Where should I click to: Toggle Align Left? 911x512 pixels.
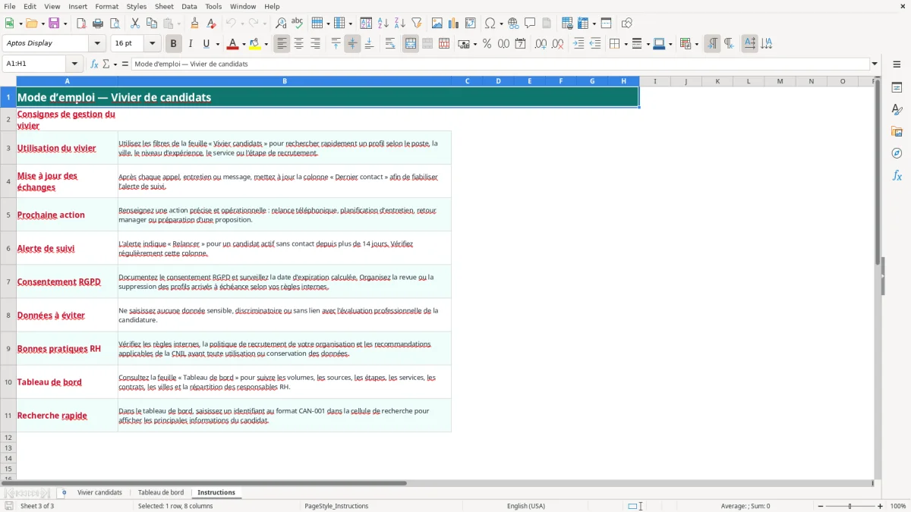coord(282,44)
